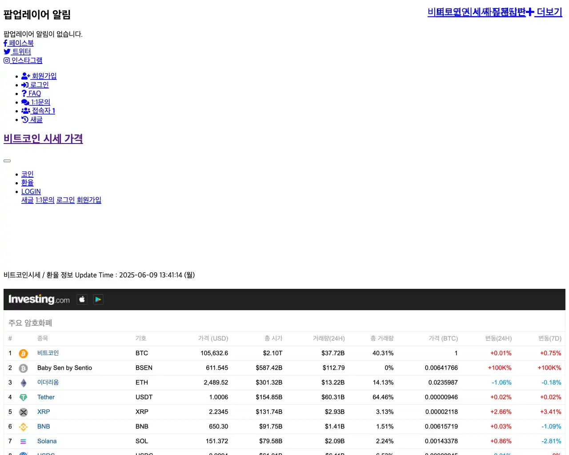This screenshot has width=569, height=455.
Task: Click the 회원가입 sign-up link with user icon
Action: [x=39, y=76]
